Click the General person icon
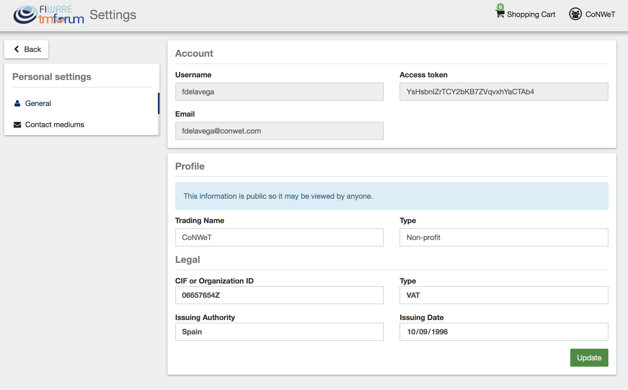 click(17, 103)
